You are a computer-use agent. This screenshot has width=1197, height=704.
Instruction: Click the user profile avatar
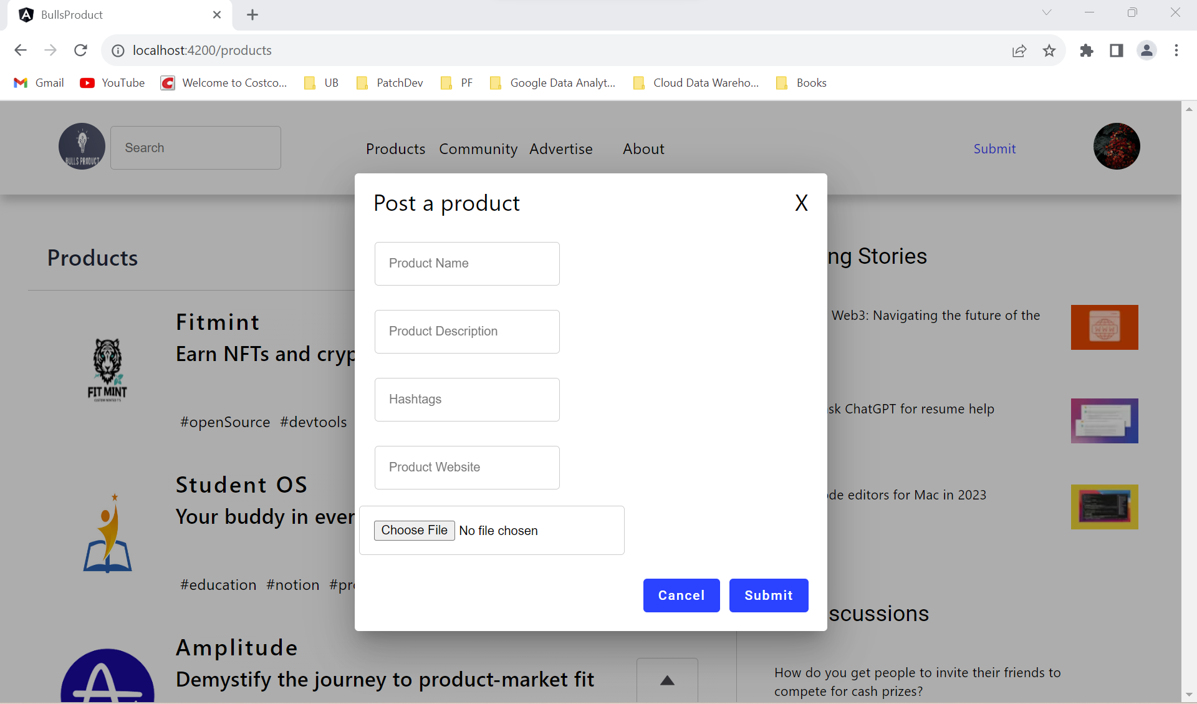pyautogui.click(x=1115, y=146)
